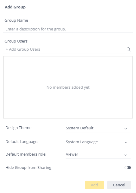136x193 pixels.
Task: Click the search magnifier icon in Group Users
Action: (x=128, y=49)
